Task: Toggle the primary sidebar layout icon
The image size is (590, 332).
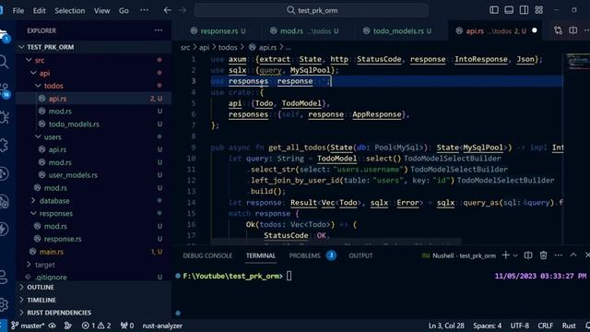Action: click(494, 10)
